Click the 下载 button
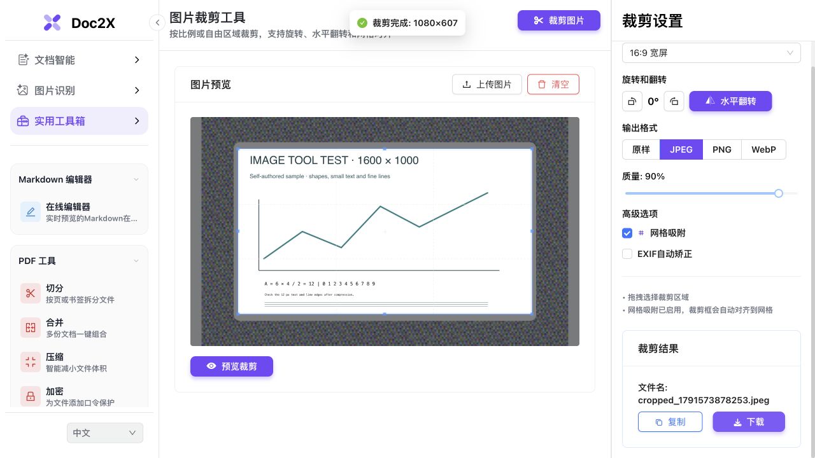The height and width of the screenshot is (458, 815). coord(749,422)
